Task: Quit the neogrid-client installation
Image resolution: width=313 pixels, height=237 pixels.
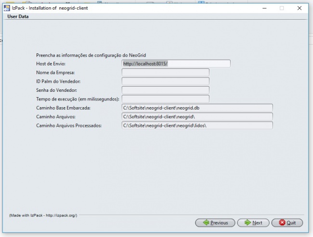Action: coord(287,223)
